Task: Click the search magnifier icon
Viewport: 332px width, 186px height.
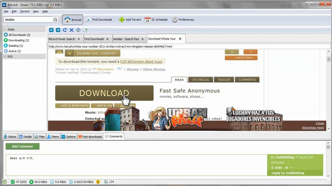Action: point(55,19)
